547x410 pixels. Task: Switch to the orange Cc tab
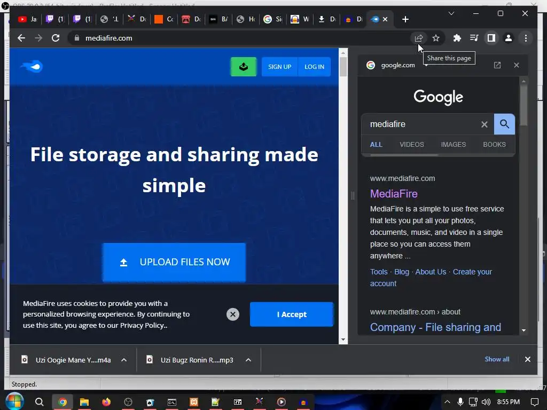[x=164, y=19]
